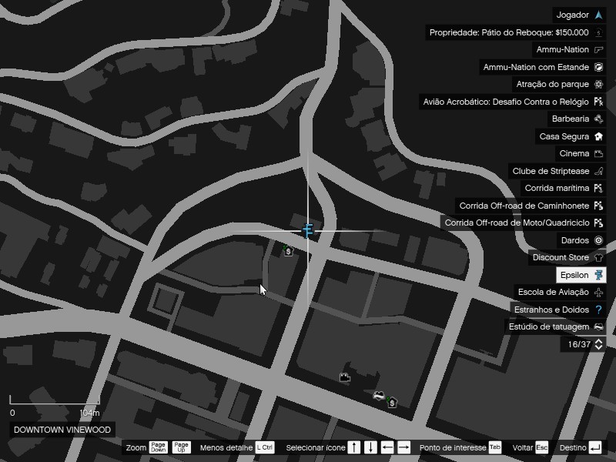Viewport: 616px width, 462px height.
Task: Click the "DOWNTOWN VINEWOOD" area name
Action: point(62,430)
